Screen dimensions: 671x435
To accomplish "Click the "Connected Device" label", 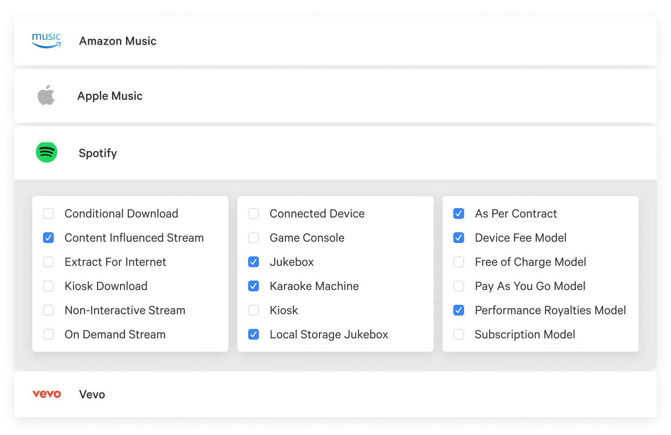I will (x=317, y=213).
